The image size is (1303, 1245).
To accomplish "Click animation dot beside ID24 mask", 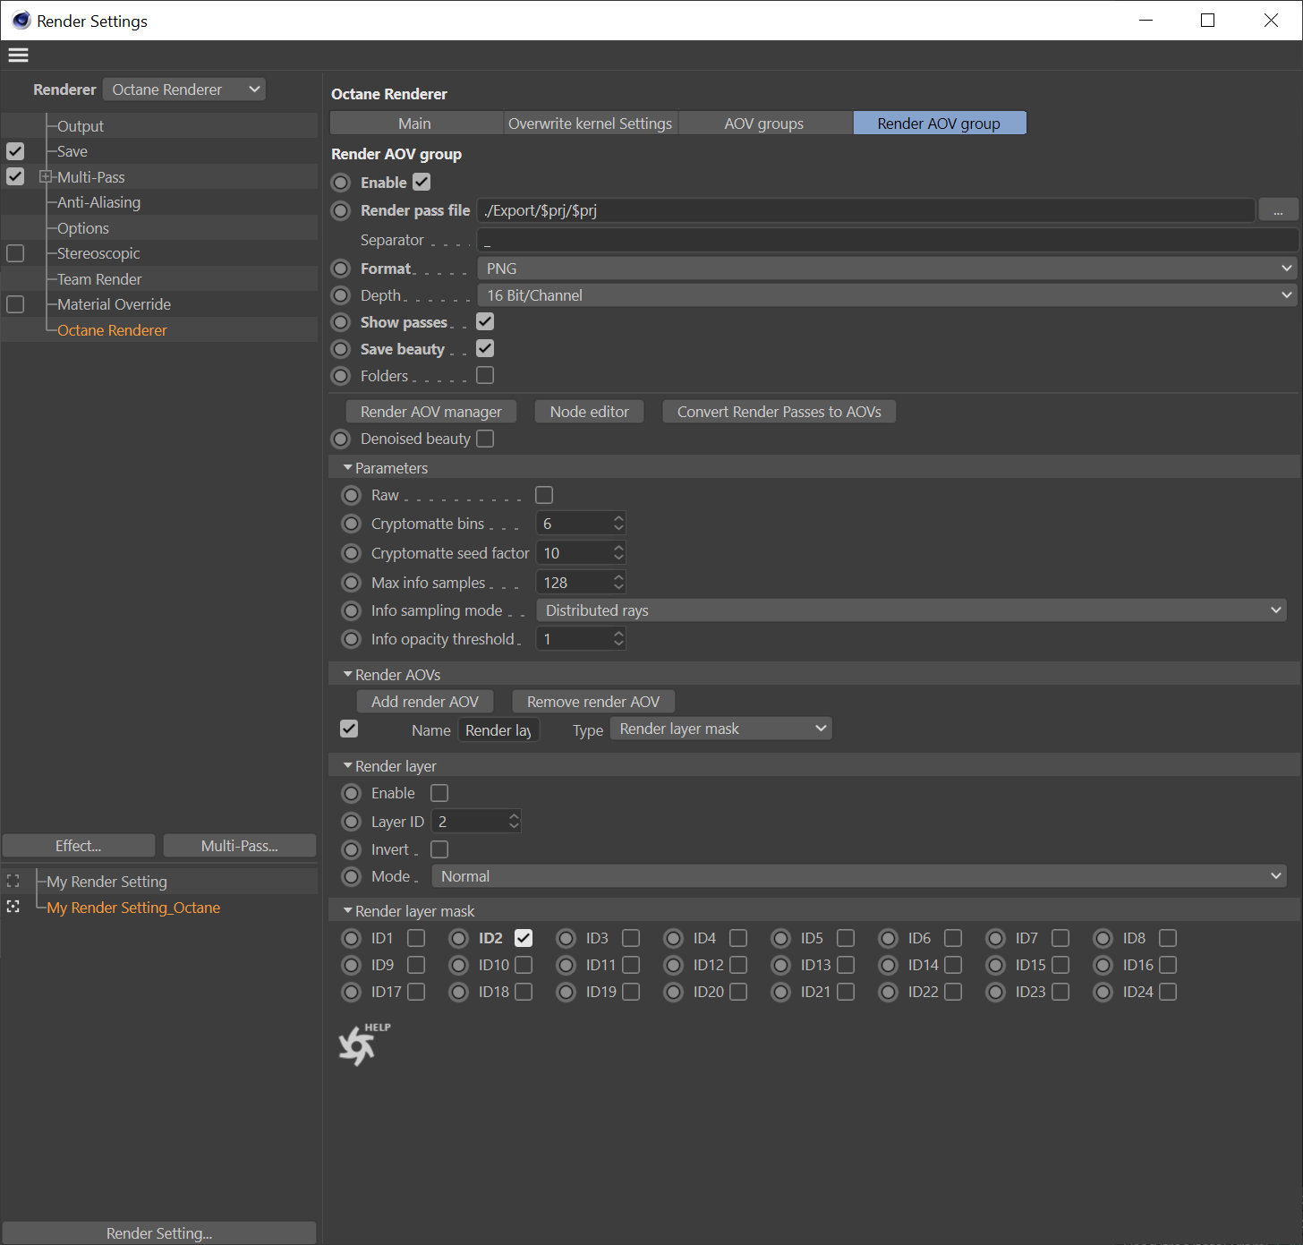I will pyautogui.click(x=1103, y=992).
